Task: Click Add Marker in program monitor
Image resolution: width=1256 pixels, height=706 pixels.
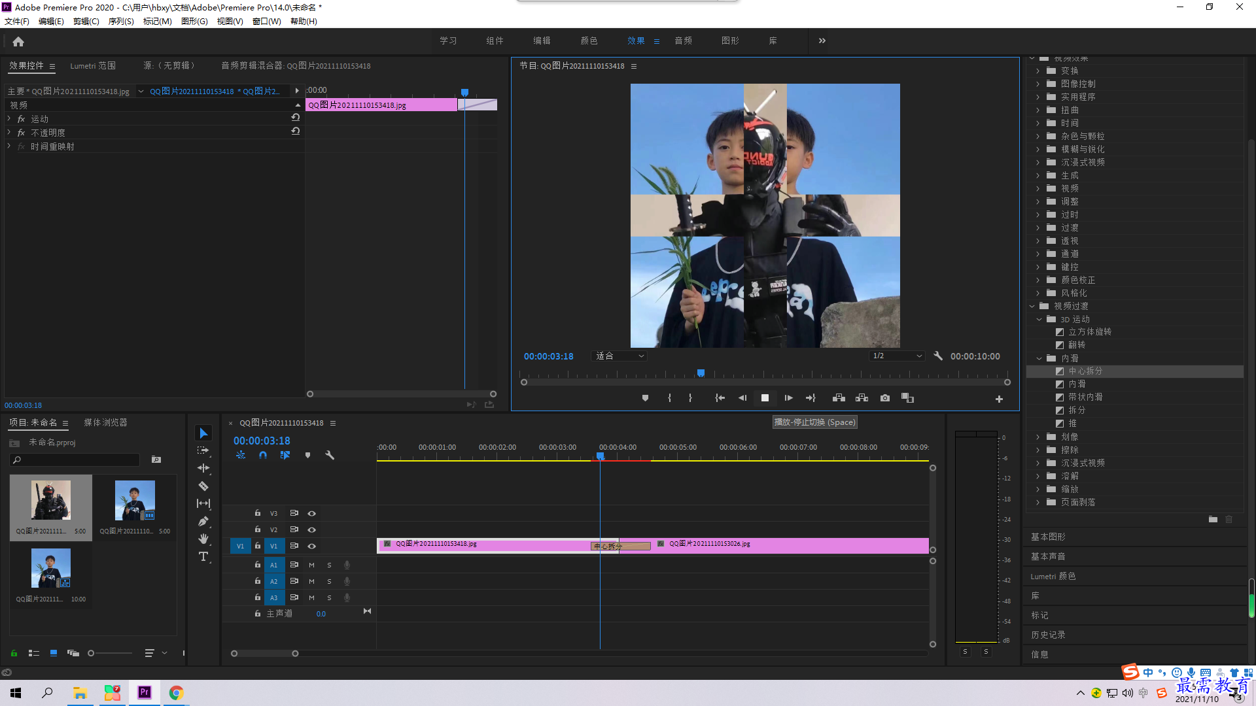Action: pos(645,398)
